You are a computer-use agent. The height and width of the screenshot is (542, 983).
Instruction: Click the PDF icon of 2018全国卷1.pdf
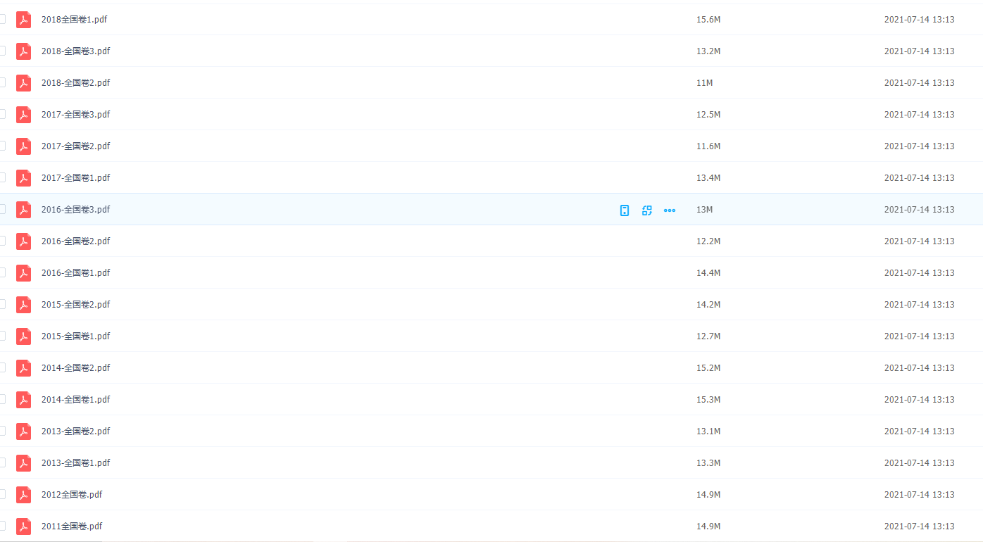[24, 20]
